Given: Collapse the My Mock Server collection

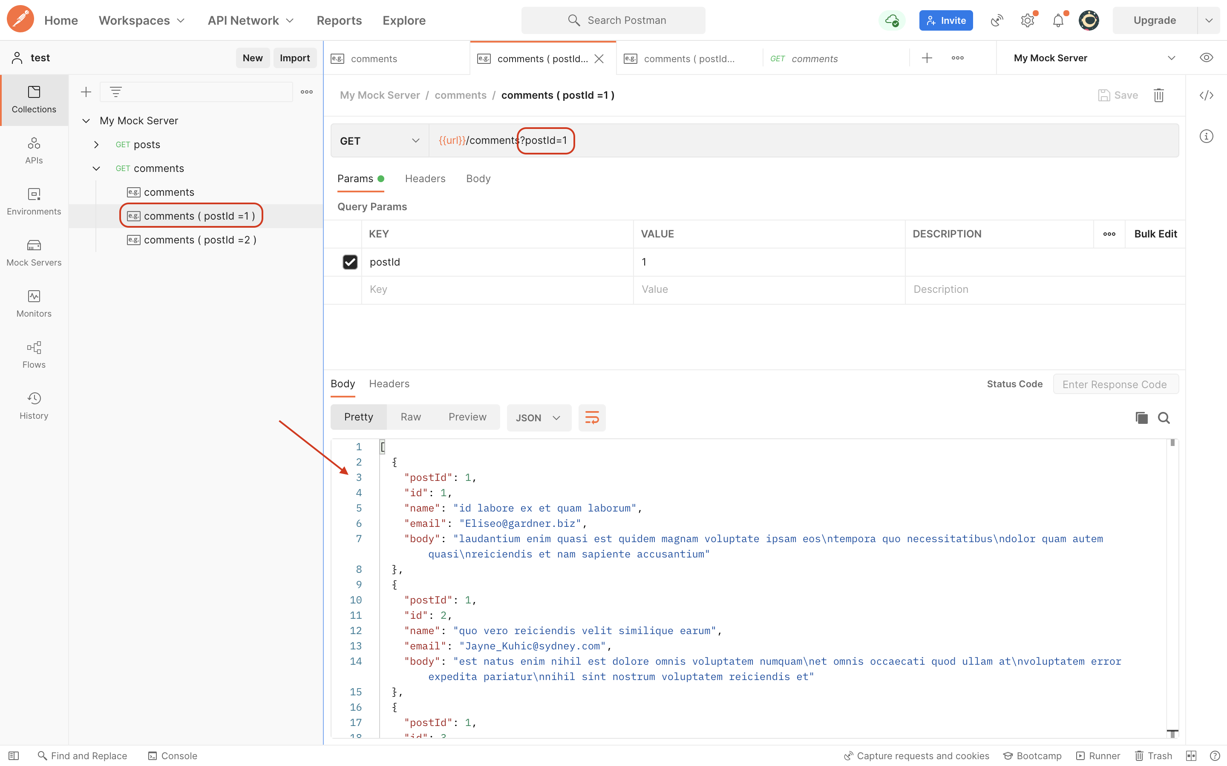Looking at the screenshot, I should pos(86,120).
